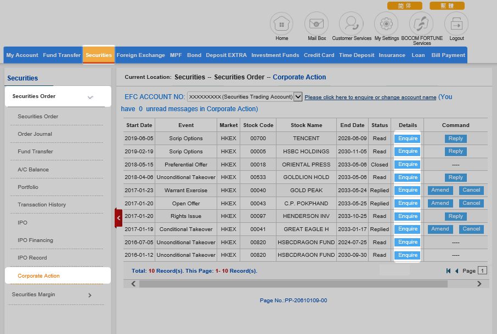Cancel the GREAT EAGLE H reply
The width and height of the screenshot is (497, 334).
tap(471, 229)
